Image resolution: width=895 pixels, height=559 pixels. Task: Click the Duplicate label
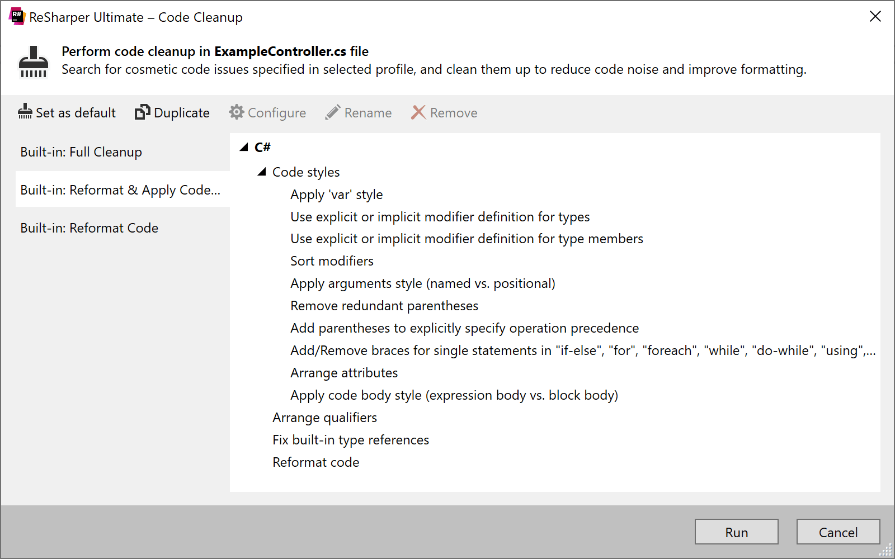click(x=182, y=113)
